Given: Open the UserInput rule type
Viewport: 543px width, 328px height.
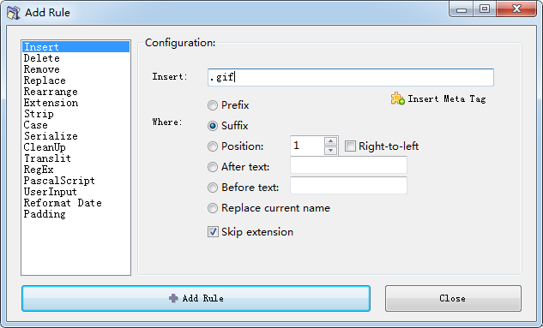Looking at the screenshot, I should coord(75,192).
